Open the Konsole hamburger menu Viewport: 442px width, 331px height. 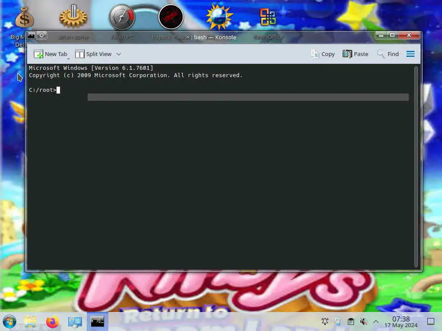point(410,54)
